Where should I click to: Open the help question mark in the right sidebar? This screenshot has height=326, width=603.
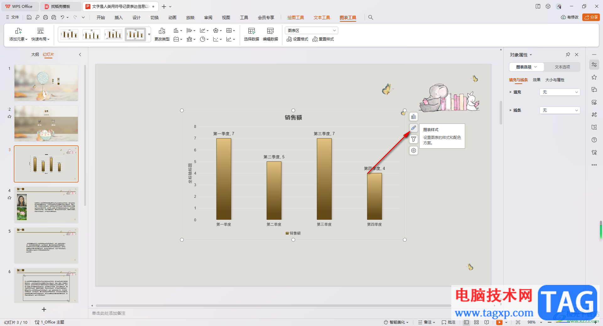click(x=594, y=140)
